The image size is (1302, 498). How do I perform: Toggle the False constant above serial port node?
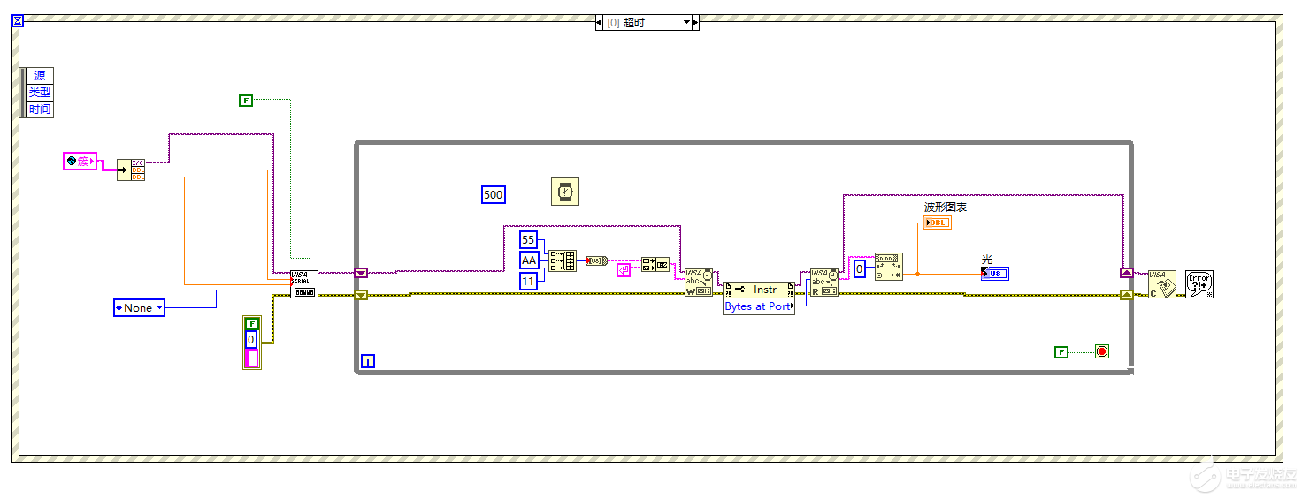pos(246,101)
